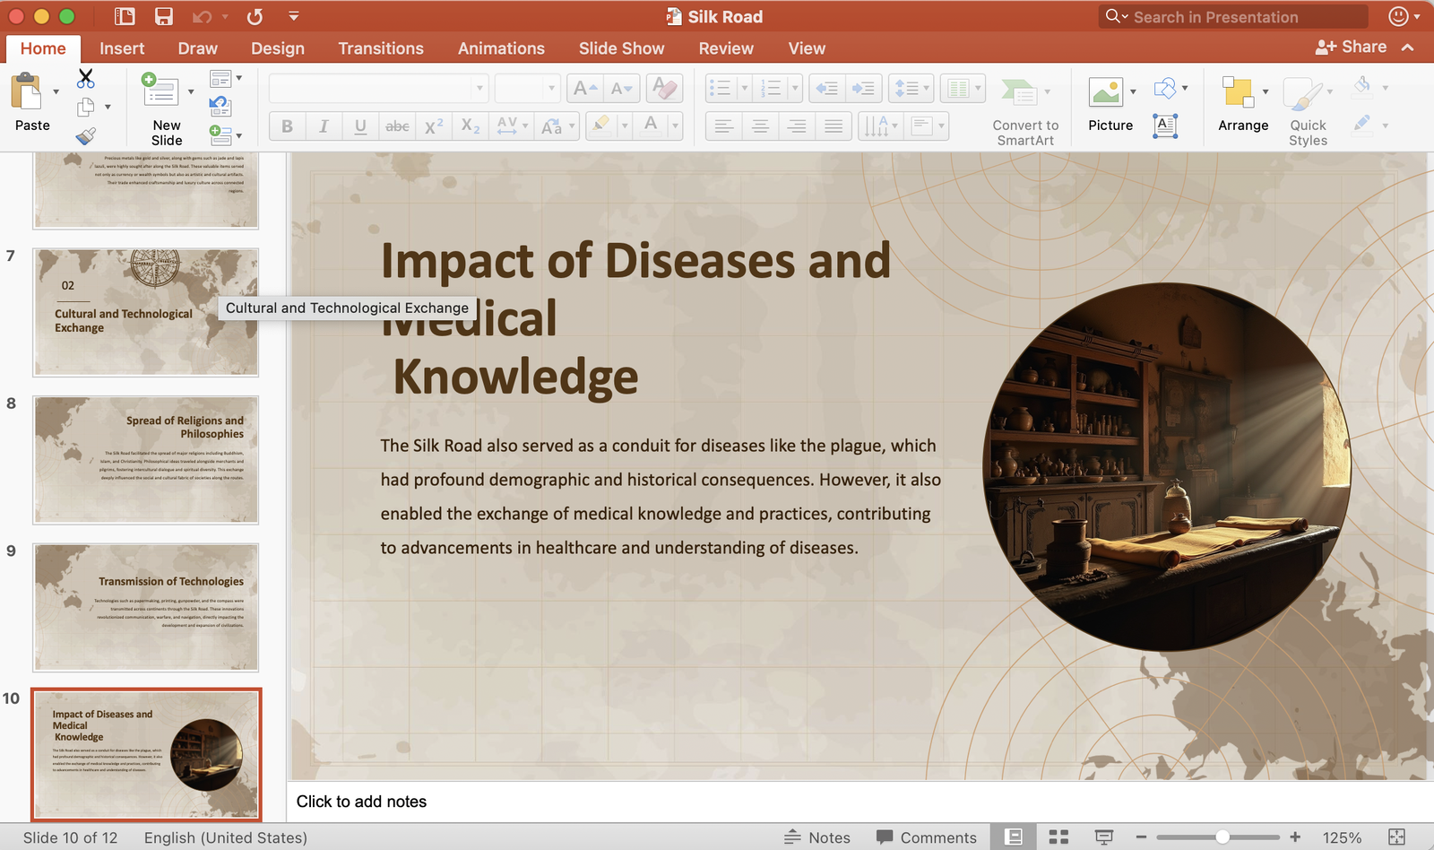Click the Format Painter brush icon
This screenshot has width=1434, height=850.
[85, 136]
